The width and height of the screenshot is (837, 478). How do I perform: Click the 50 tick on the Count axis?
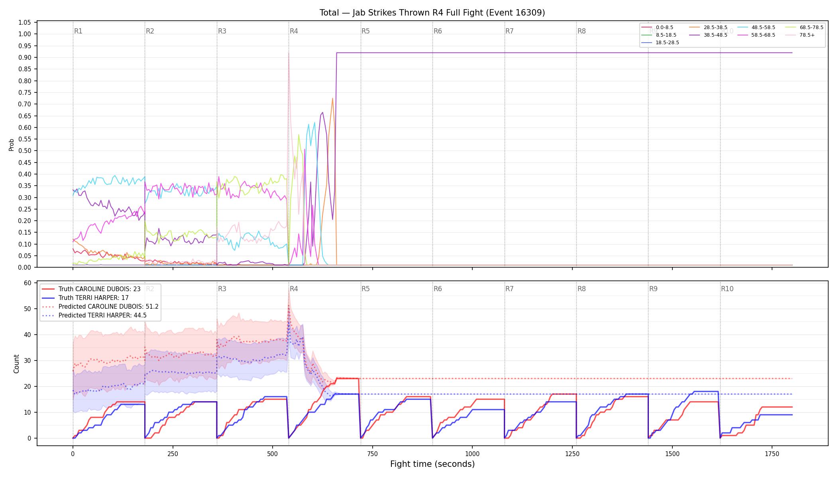(28, 309)
